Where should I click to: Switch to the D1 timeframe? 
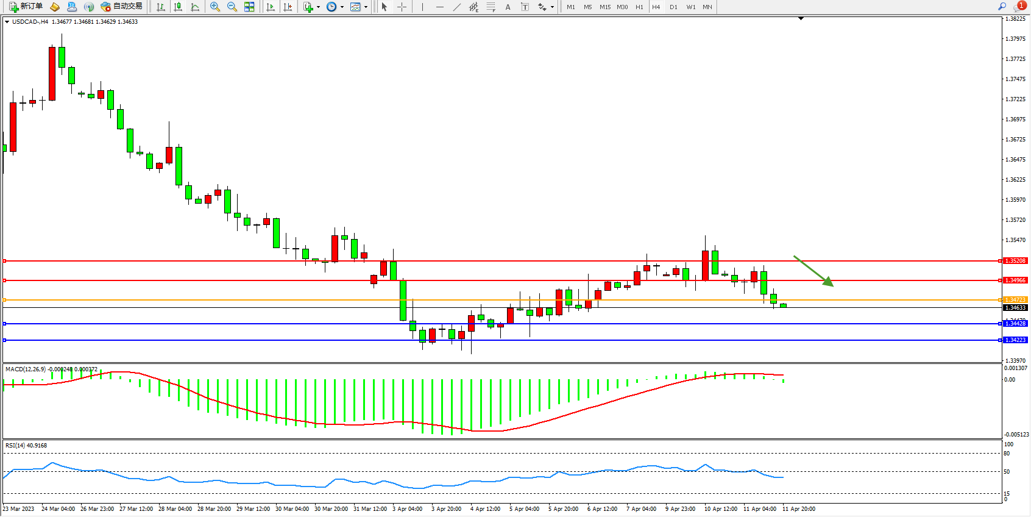tap(673, 7)
